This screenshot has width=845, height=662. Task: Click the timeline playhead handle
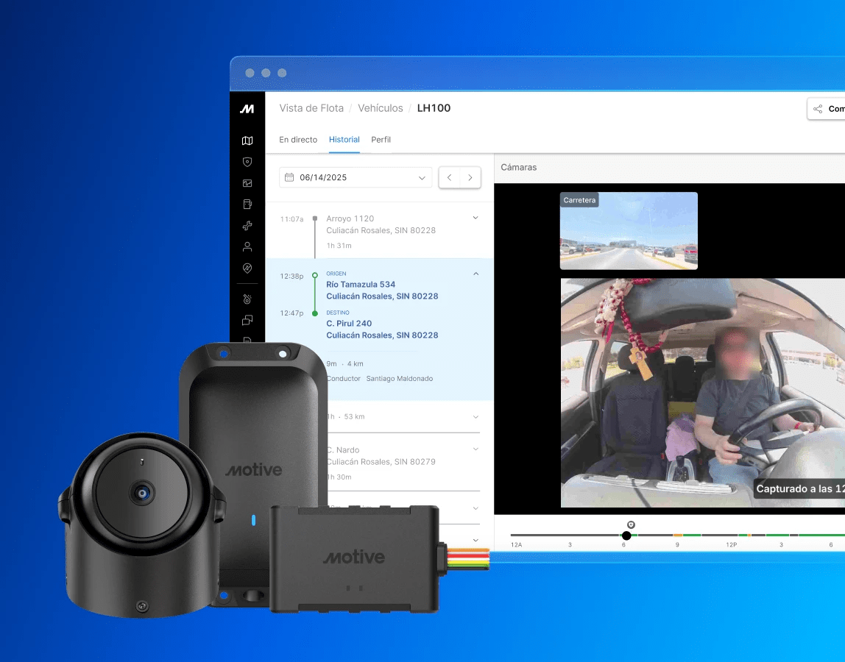coord(626,535)
